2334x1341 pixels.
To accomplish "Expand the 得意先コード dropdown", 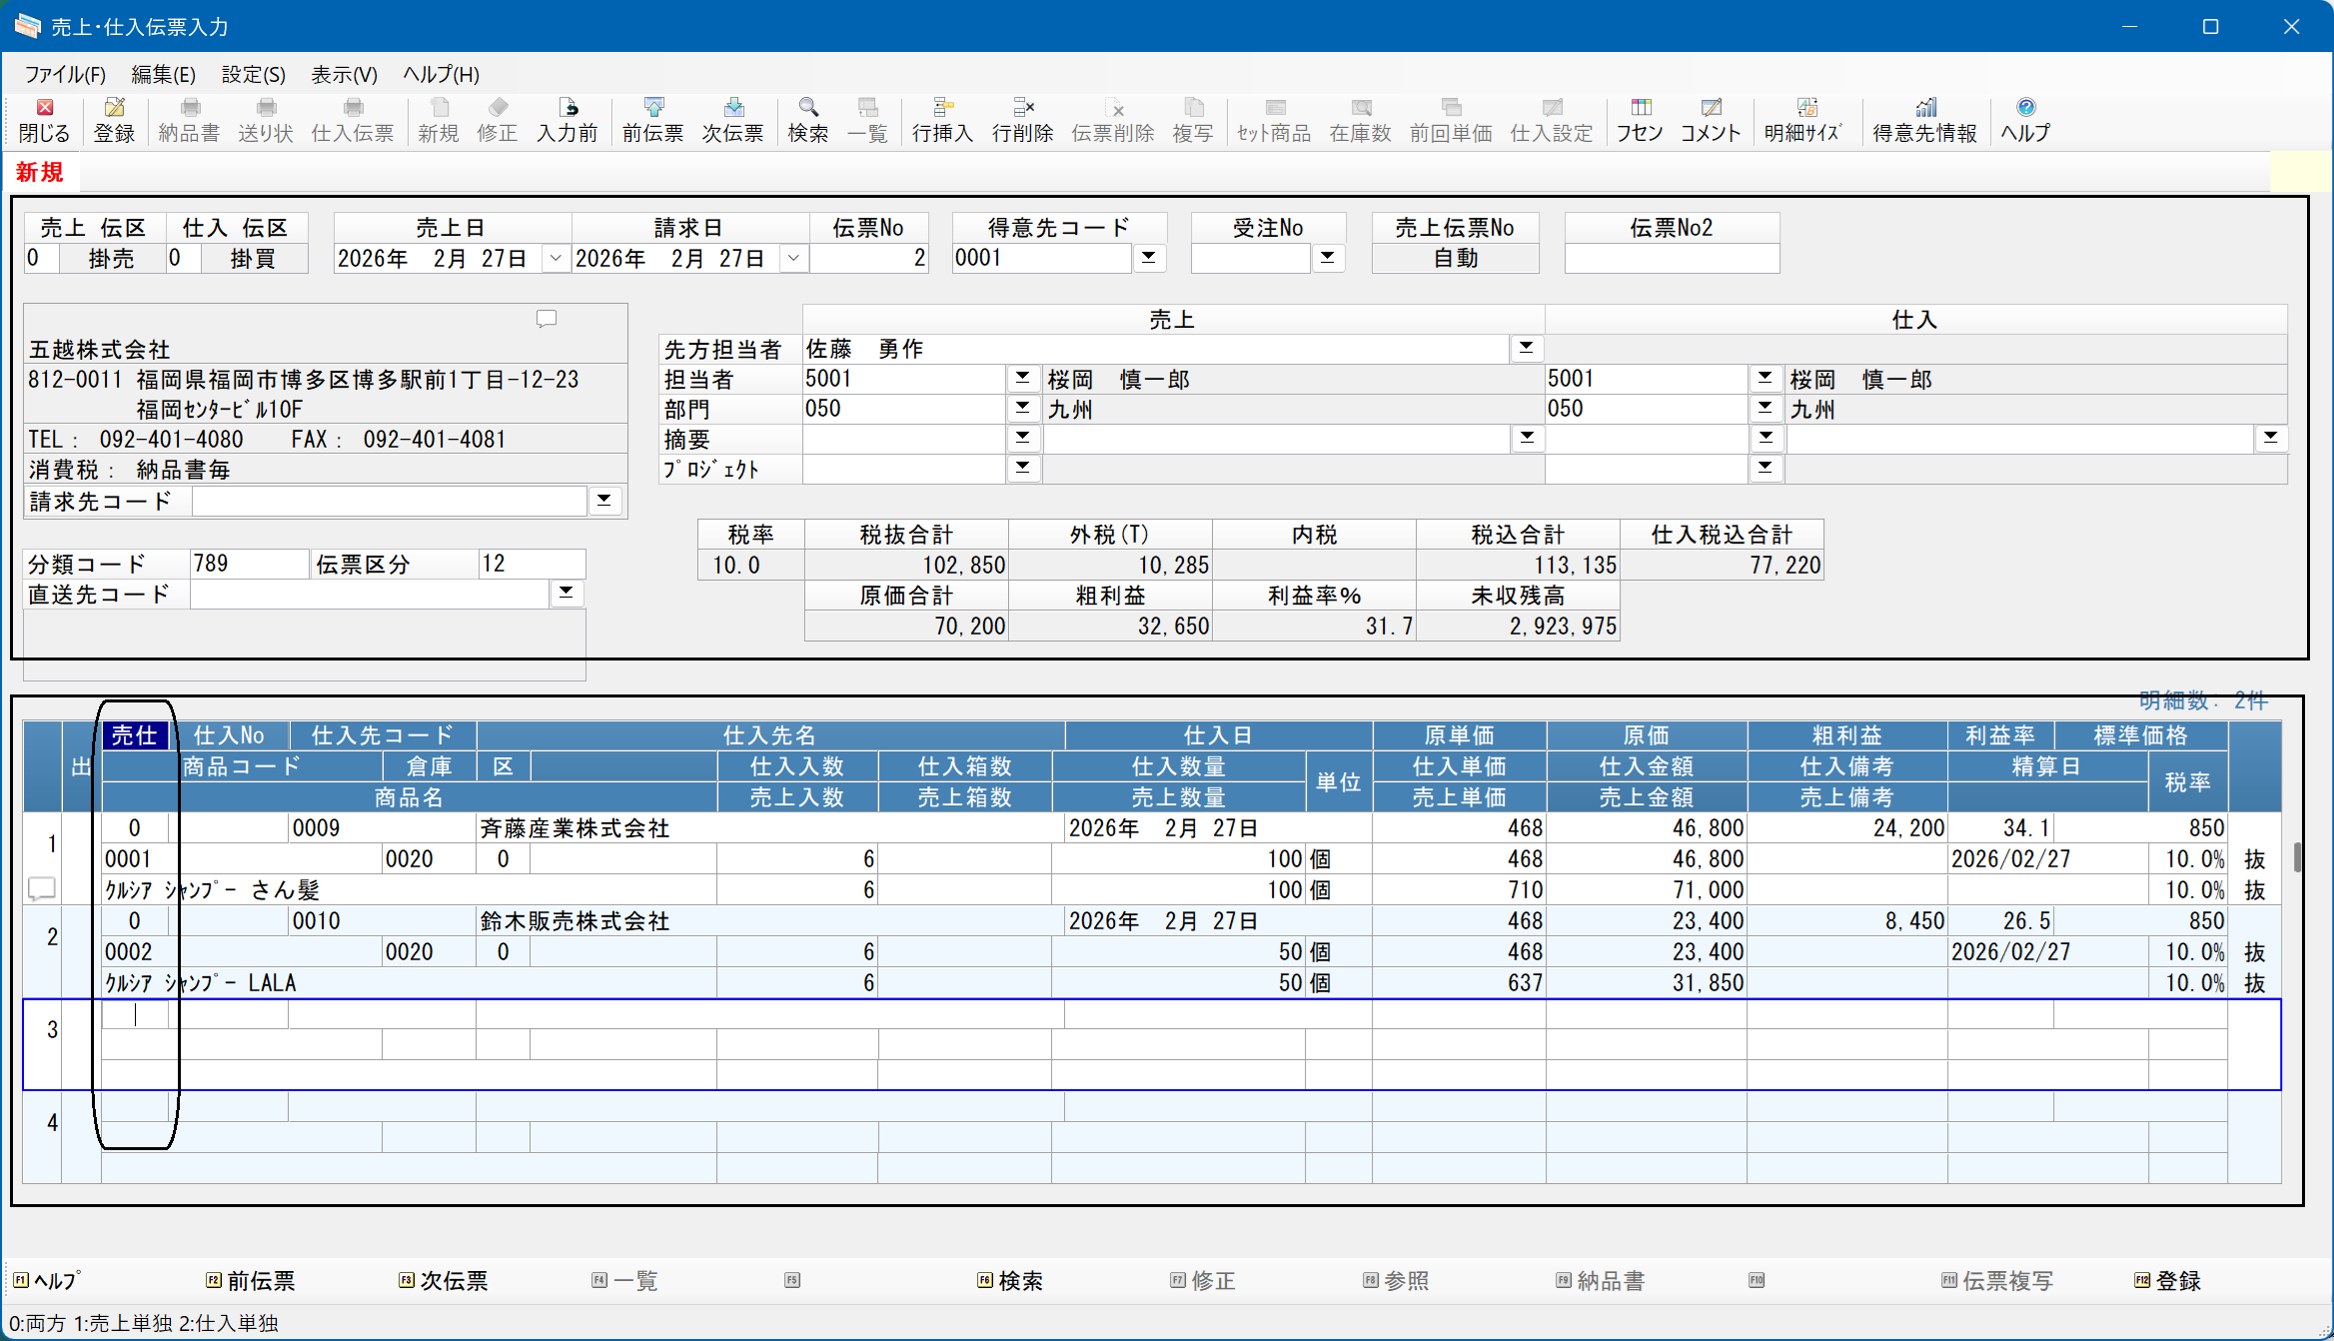I will pyautogui.click(x=1149, y=258).
